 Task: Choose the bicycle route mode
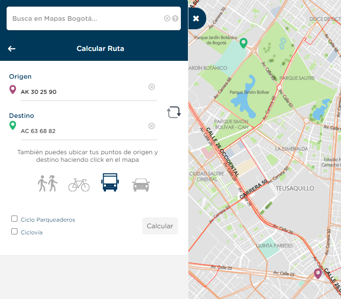[x=79, y=184]
